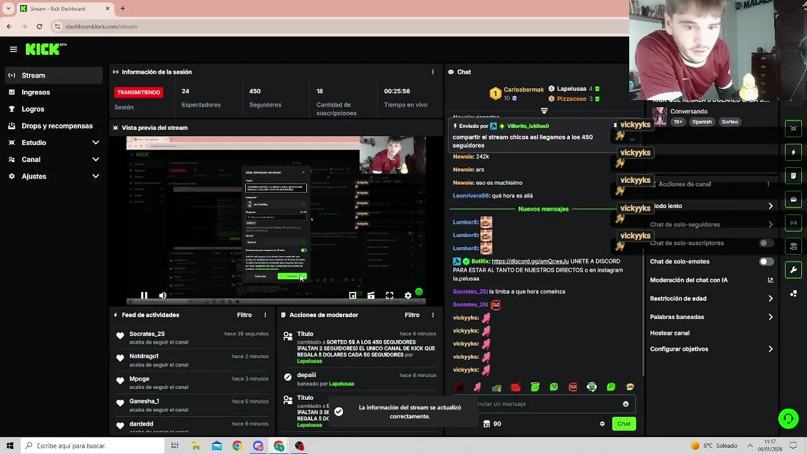Open Configurar objetivos chevron

770,349
